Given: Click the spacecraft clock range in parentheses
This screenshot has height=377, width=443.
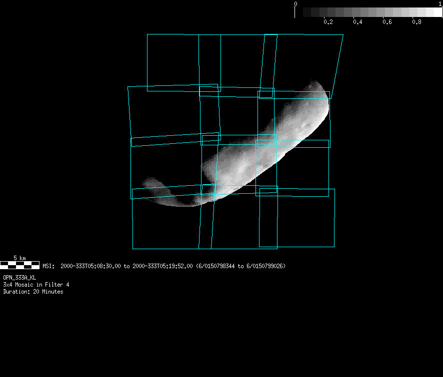Looking at the screenshot, I should (x=241, y=266).
